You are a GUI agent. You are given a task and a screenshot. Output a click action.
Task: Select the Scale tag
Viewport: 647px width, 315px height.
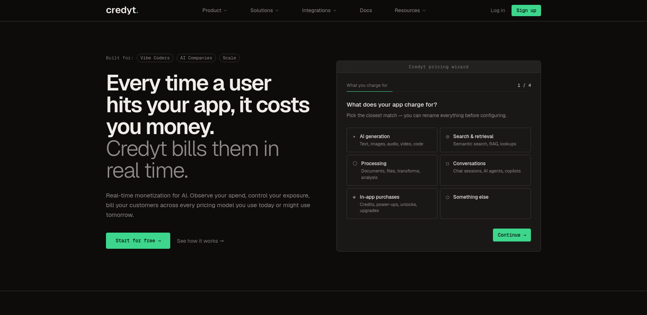(229, 58)
